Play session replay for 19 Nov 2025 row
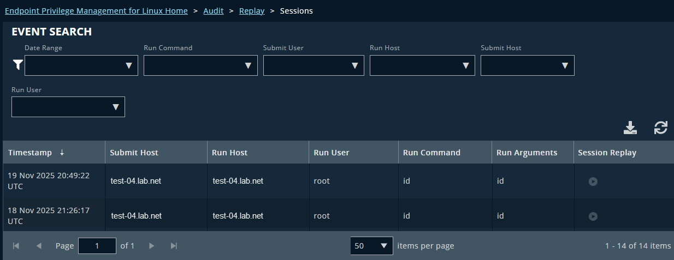This screenshot has height=260, width=674. pos(593,181)
